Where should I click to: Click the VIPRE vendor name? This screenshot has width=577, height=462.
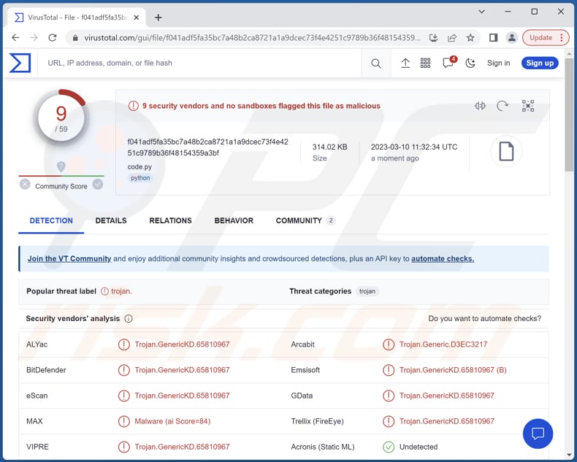coord(37,447)
